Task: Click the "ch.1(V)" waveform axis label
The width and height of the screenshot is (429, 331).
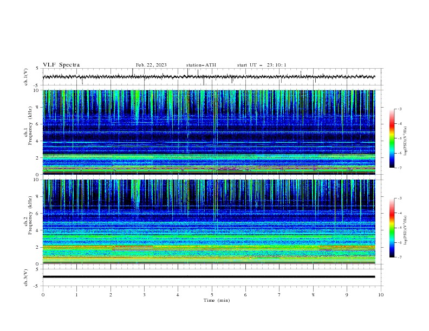Action: 26,77
